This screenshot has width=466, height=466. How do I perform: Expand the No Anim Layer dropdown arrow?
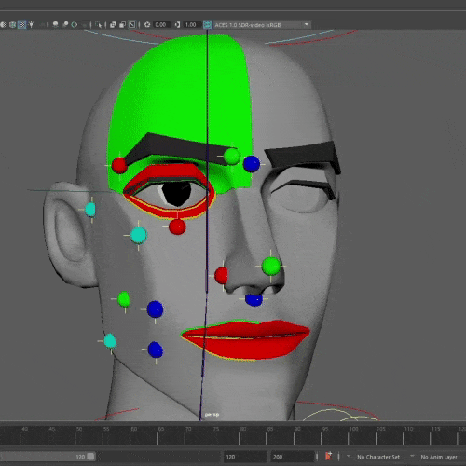click(412, 456)
